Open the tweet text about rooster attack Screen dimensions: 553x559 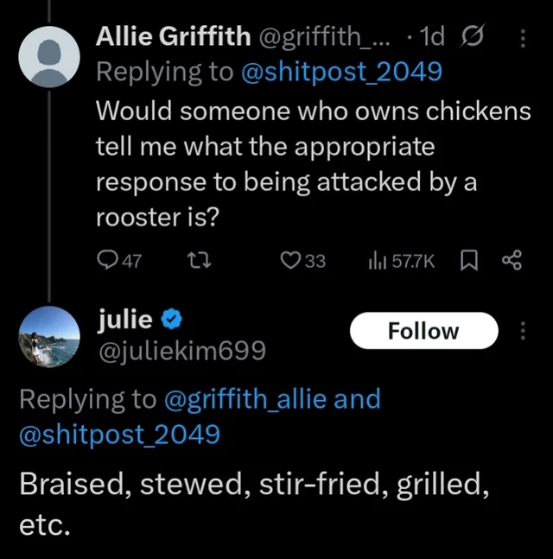314,163
